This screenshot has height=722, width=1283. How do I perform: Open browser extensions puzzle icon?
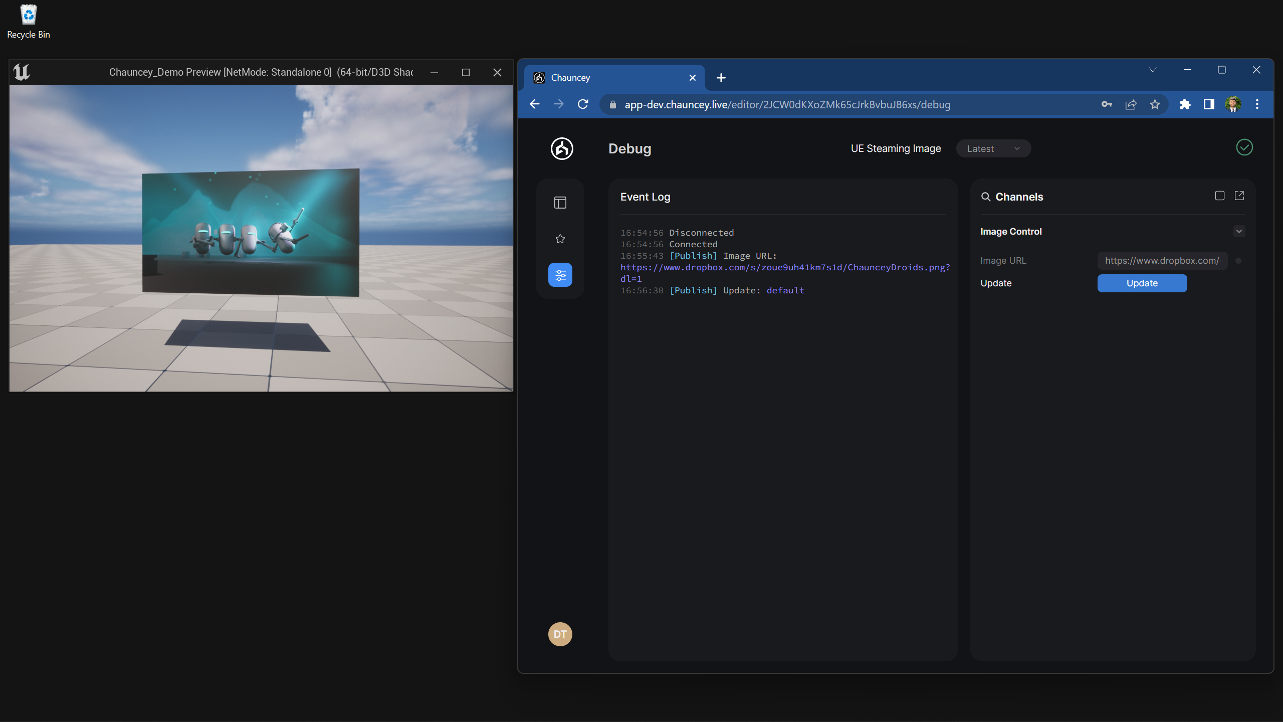pyautogui.click(x=1185, y=104)
